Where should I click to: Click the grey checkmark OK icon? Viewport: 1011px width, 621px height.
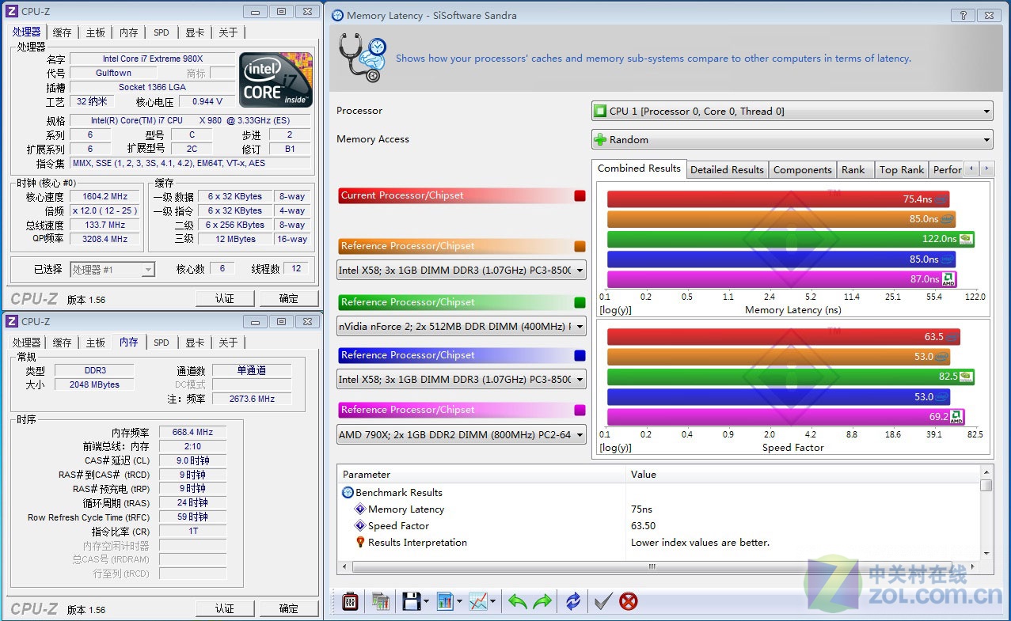(x=602, y=601)
